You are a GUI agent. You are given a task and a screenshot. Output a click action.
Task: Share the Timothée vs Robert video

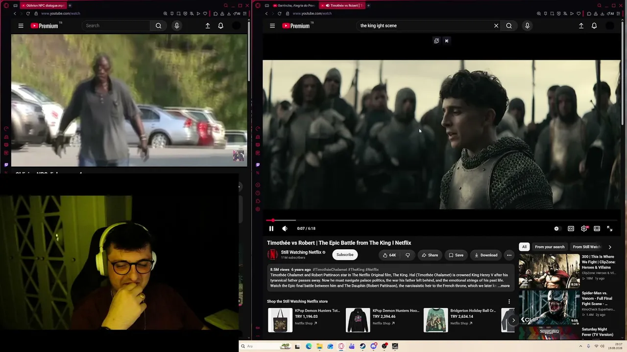point(430,255)
